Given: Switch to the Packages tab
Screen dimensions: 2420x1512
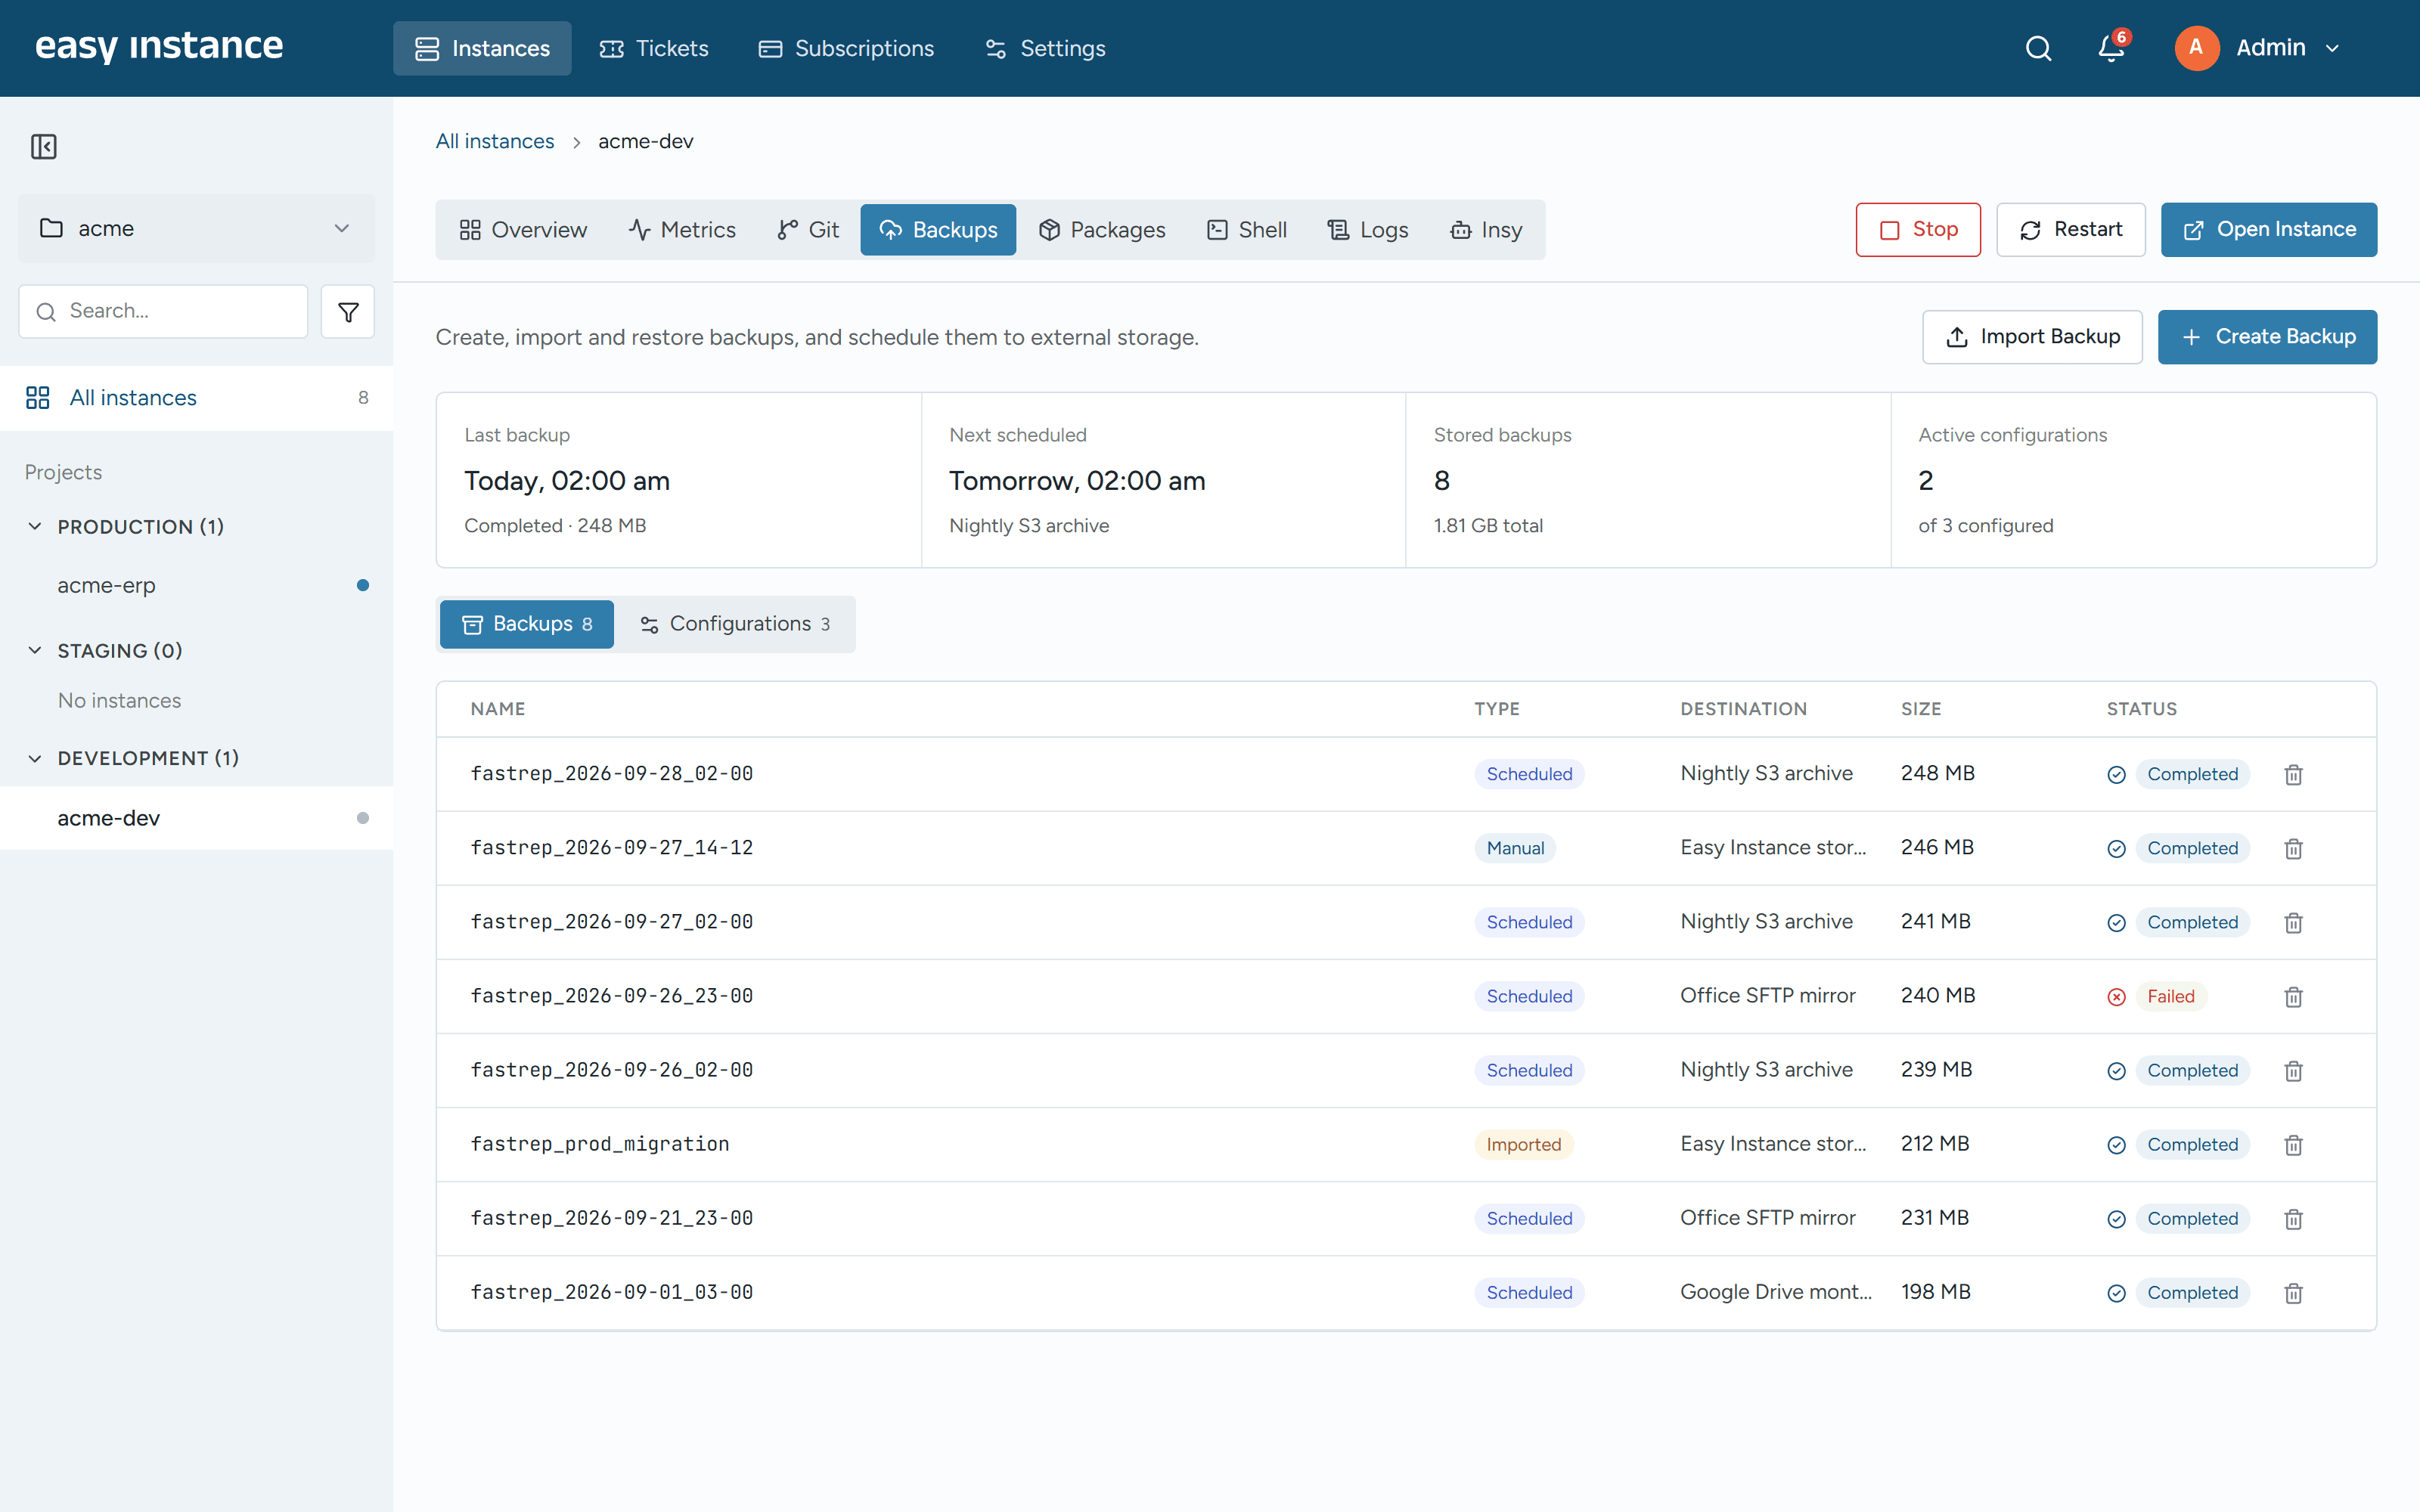Looking at the screenshot, I should point(1102,230).
